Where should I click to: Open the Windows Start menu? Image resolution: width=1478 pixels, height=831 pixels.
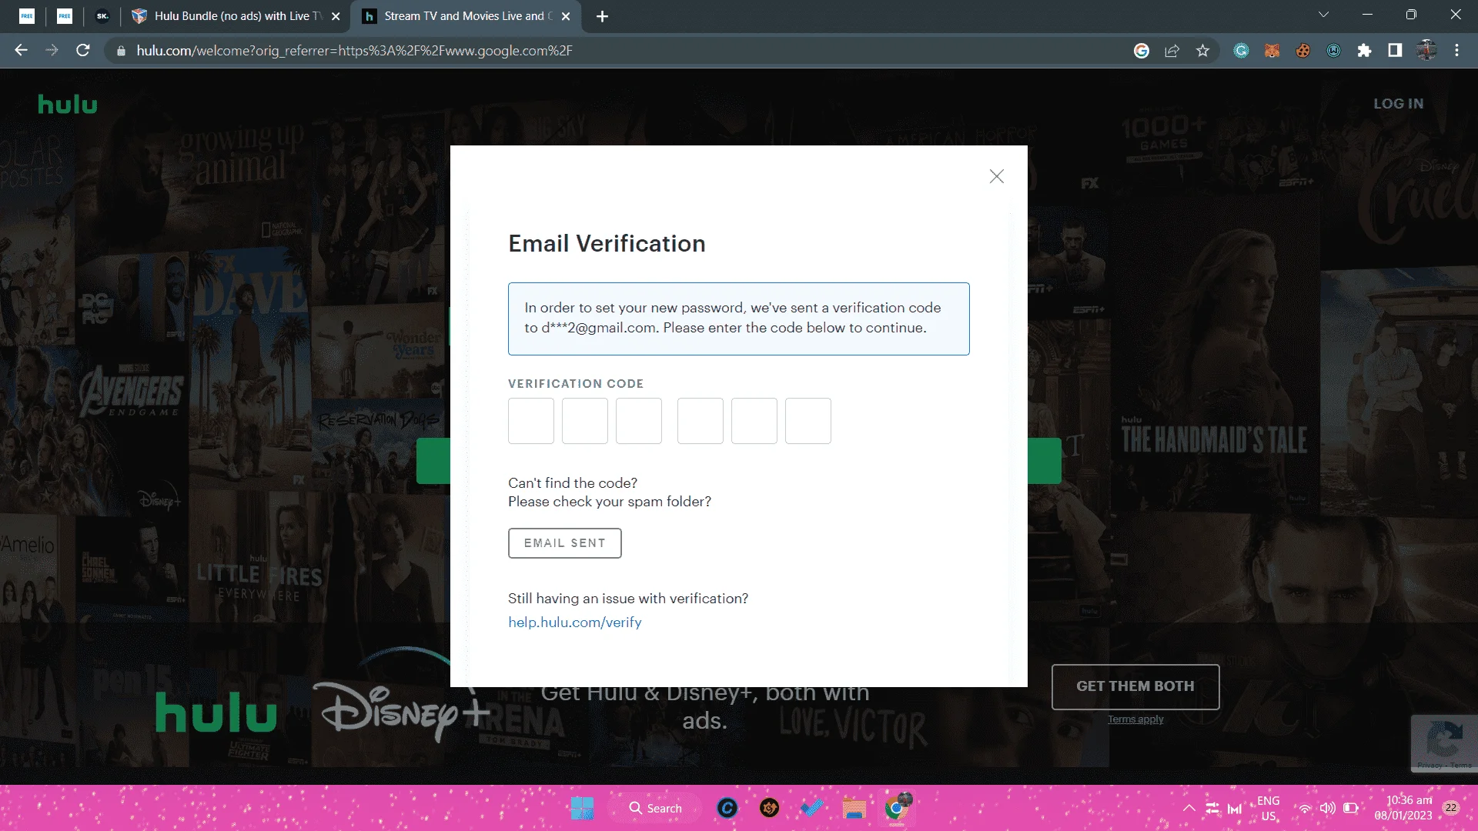pos(583,808)
